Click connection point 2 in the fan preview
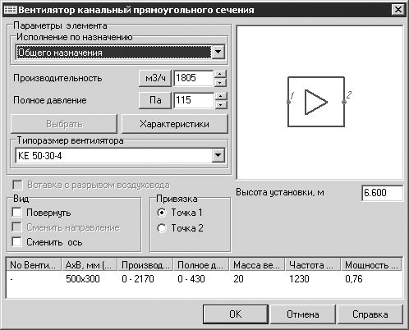 point(344,102)
